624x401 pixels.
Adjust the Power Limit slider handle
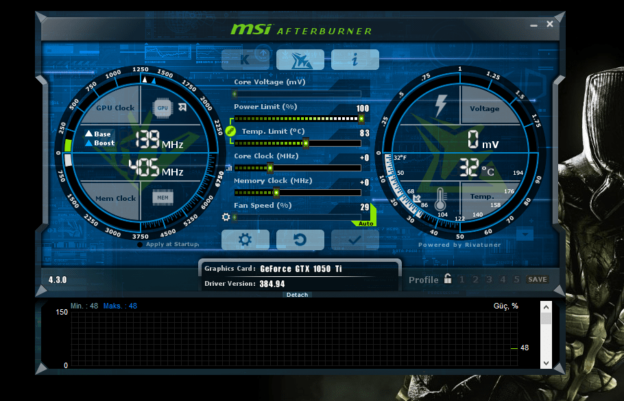(361, 119)
